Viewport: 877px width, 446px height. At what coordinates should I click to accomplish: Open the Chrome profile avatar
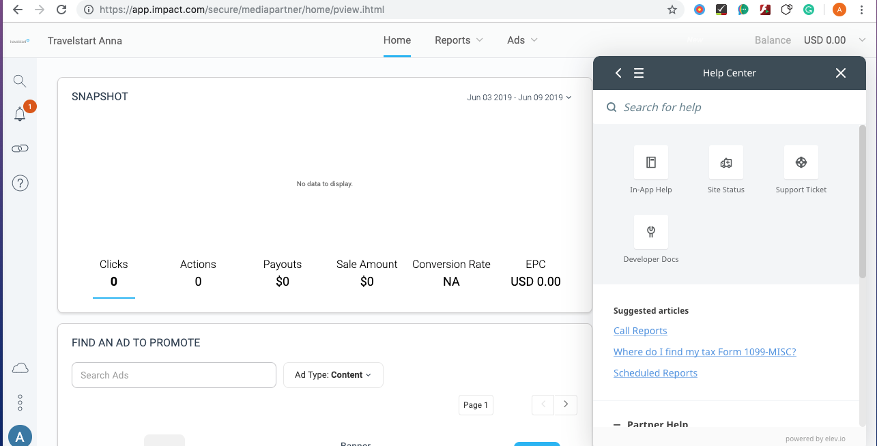[839, 10]
